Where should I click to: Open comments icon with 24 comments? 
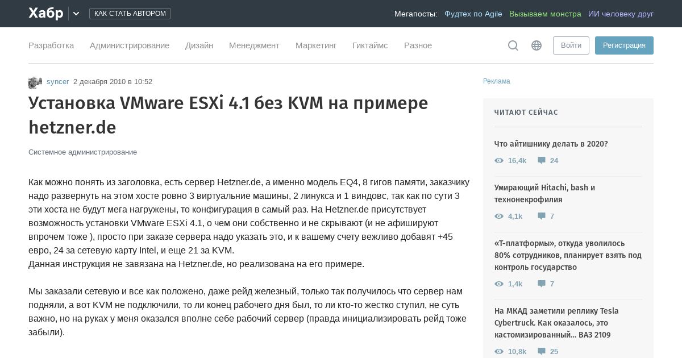tap(542, 161)
